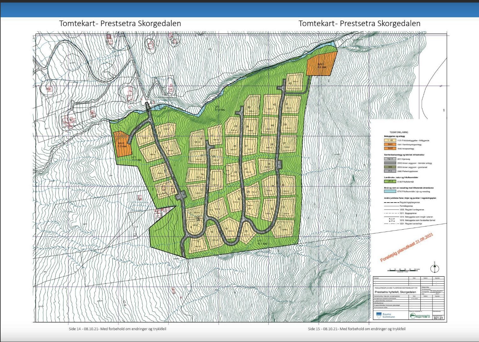Click the red 'Foreløpig planutkast' stamp
The width and height of the screenshot is (479, 342).
tap(407, 247)
